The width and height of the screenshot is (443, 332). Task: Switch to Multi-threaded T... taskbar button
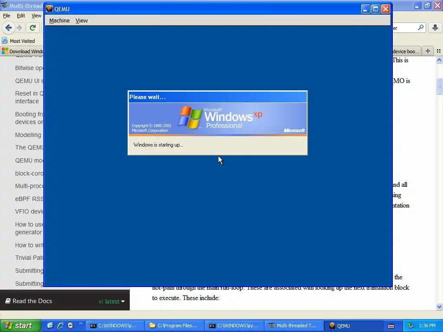tap(294, 326)
